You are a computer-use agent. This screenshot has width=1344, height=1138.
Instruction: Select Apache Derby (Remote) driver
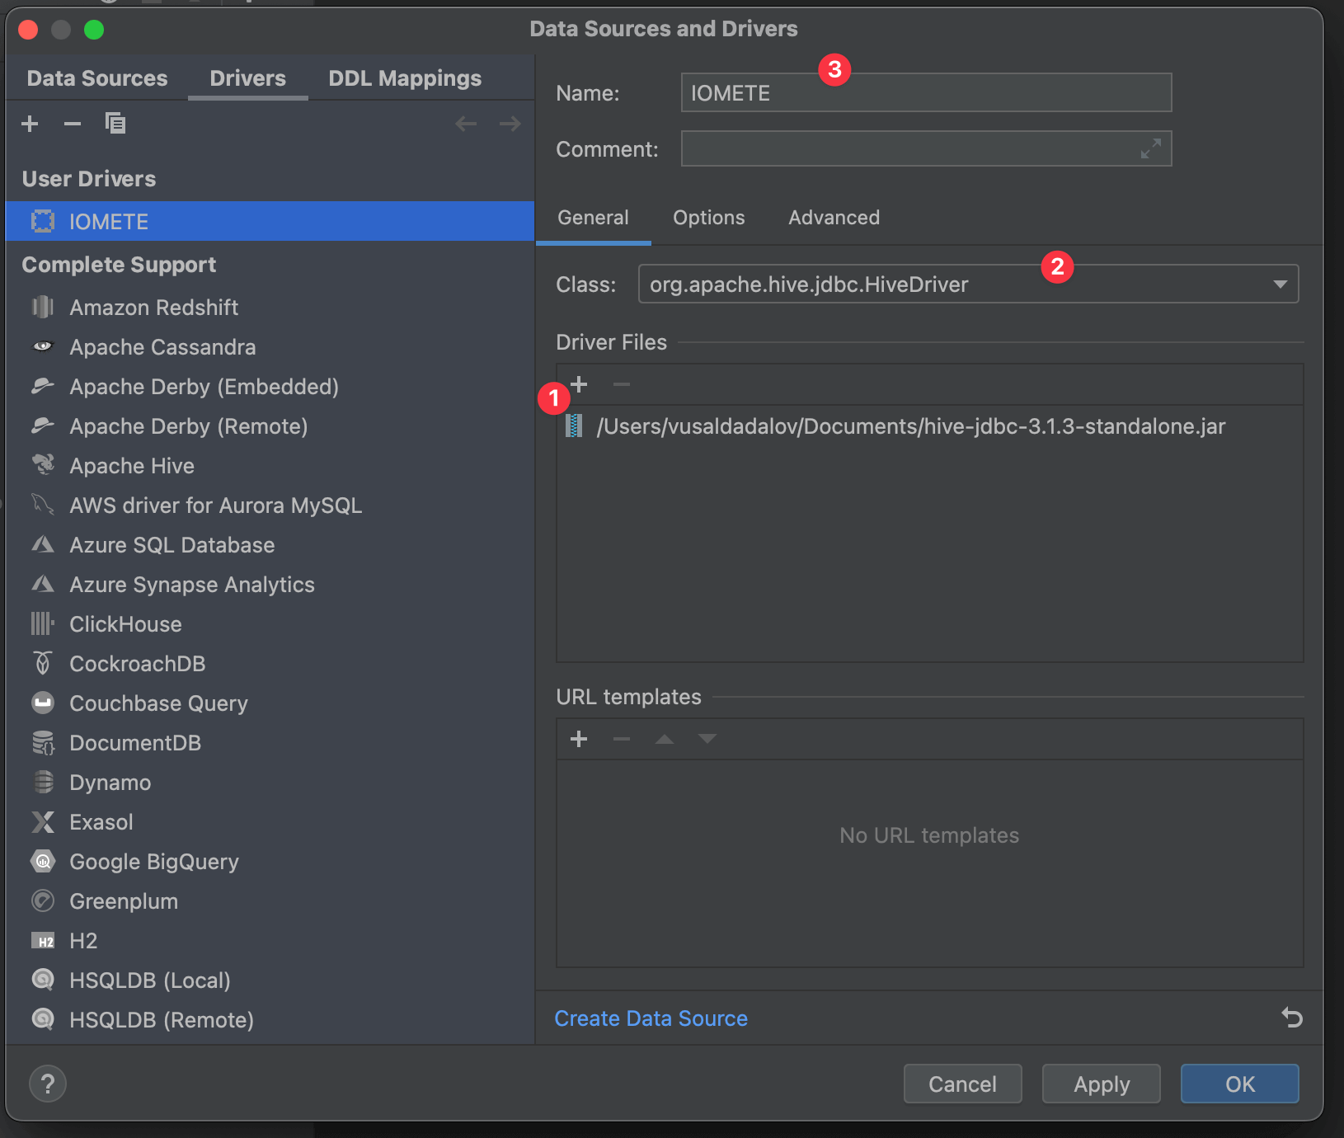tap(270, 426)
